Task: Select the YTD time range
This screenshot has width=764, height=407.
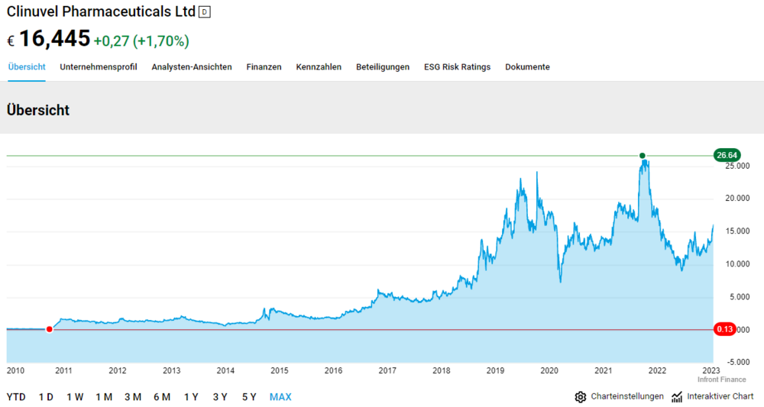Action: coord(16,397)
